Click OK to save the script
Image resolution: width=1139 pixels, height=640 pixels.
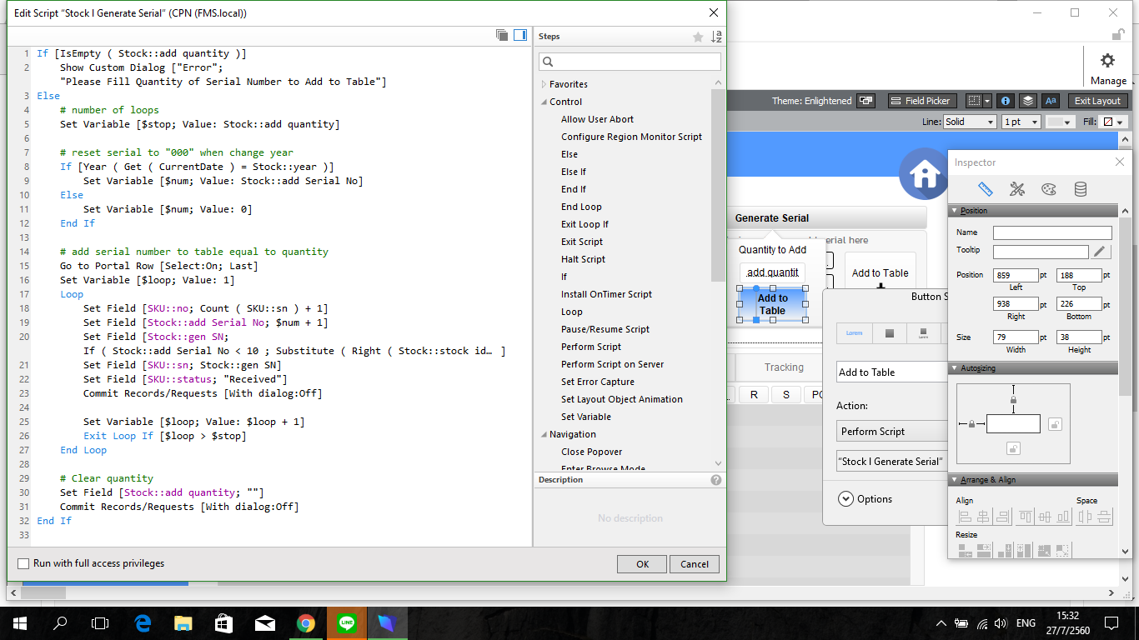click(x=642, y=564)
